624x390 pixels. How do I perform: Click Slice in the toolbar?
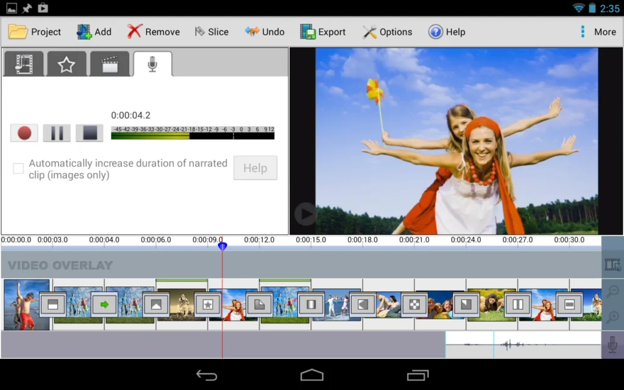[x=211, y=32]
